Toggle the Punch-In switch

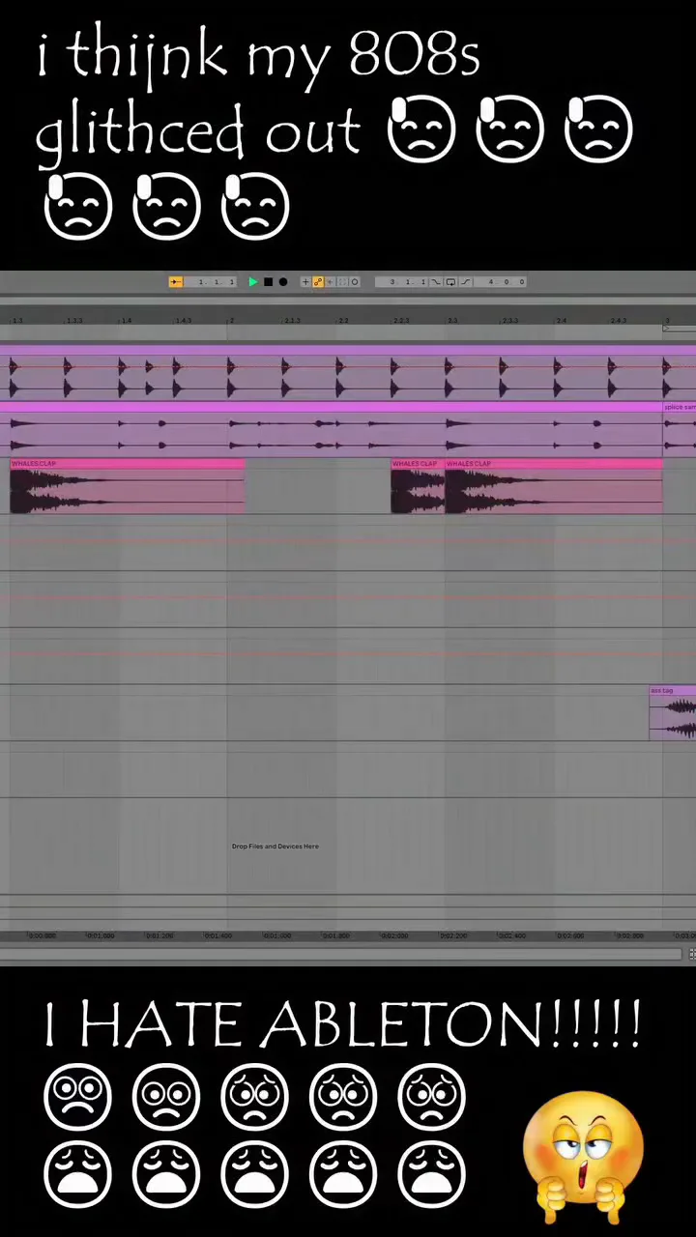(x=435, y=282)
